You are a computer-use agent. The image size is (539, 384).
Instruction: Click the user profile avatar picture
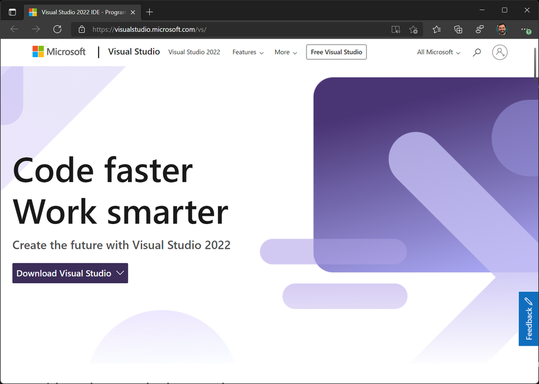click(502, 29)
